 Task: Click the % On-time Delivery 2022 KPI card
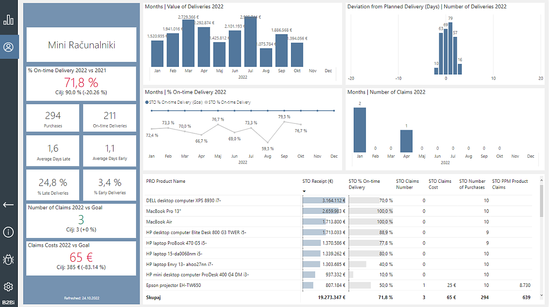click(81, 83)
